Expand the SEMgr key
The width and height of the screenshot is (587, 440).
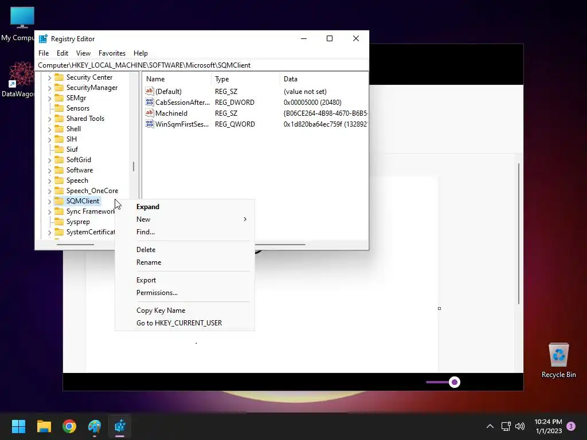click(49, 99)
